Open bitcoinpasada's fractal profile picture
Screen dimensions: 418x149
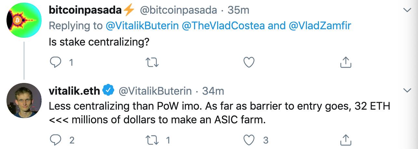pos(24,21)
